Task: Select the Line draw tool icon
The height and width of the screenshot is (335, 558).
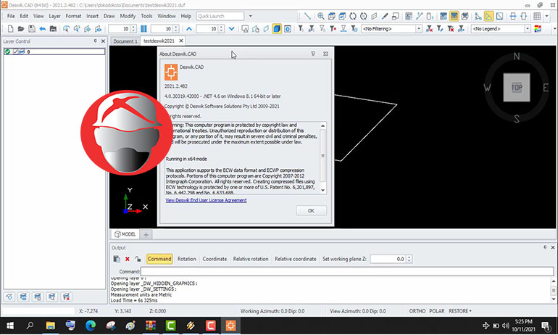Action: (307, 16)
